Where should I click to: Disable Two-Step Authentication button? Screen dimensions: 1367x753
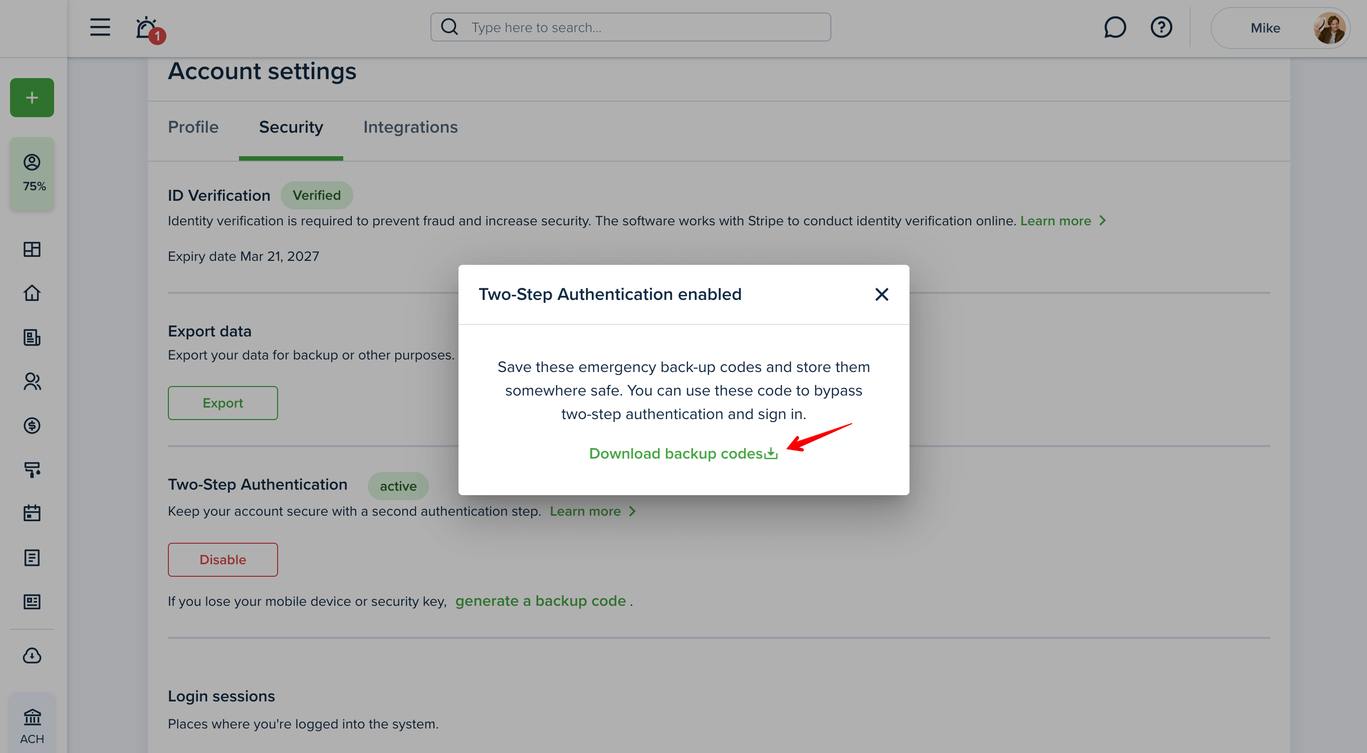pyautogui.click(x=223, y=559)
